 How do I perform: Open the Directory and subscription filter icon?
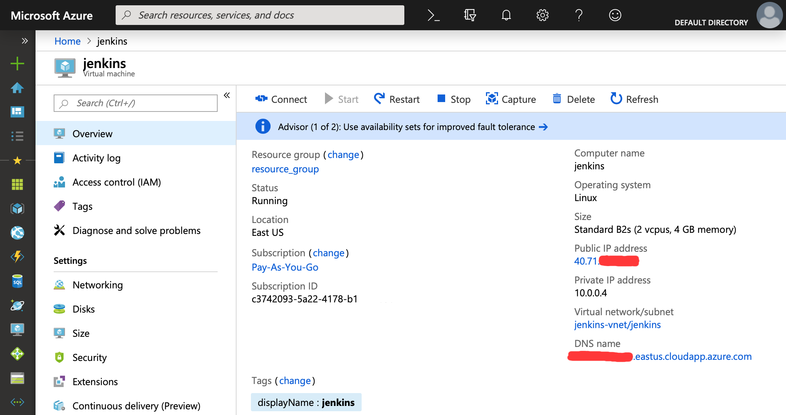(x=470, y=15)
